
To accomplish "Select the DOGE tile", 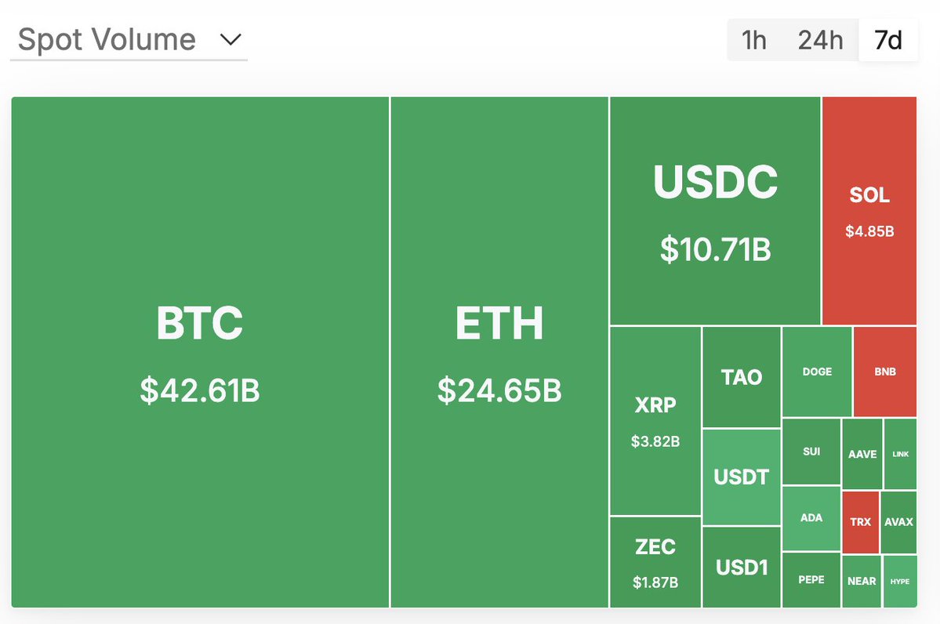I will click(x=817, y=372).
